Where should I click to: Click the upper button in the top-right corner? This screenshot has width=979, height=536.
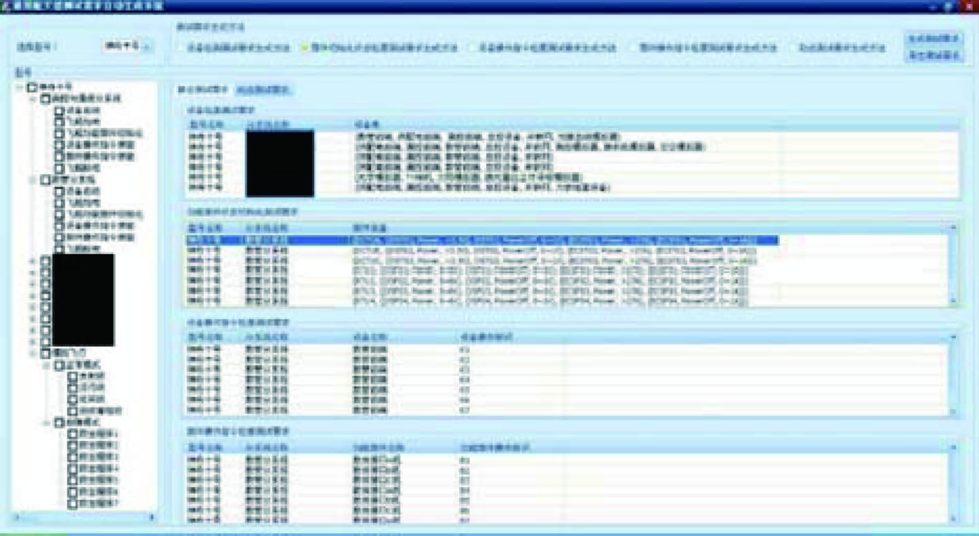point(933,39)
